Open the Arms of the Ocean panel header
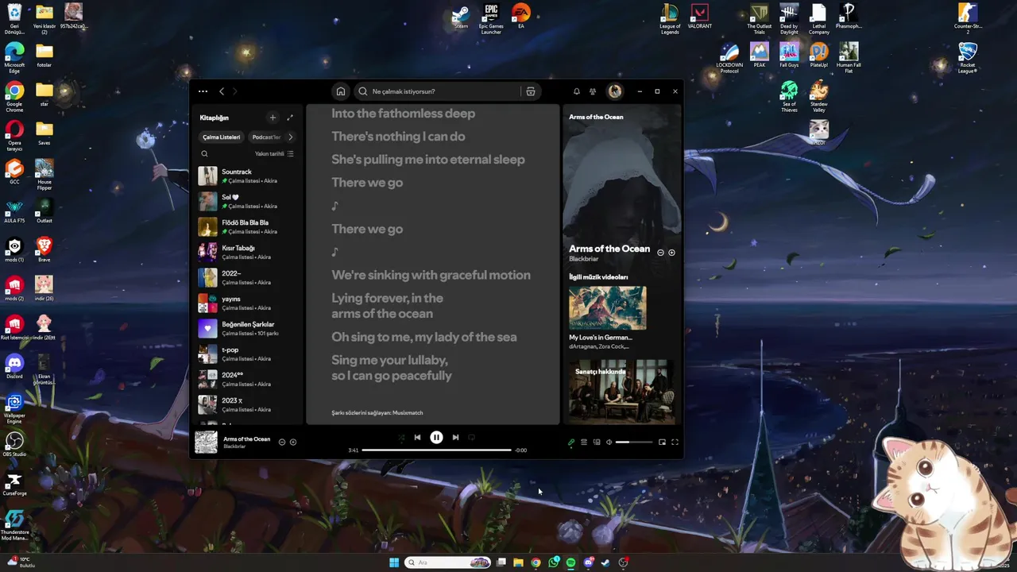Viewport: 1017px width, 572px height. click(x=596, y=117)
